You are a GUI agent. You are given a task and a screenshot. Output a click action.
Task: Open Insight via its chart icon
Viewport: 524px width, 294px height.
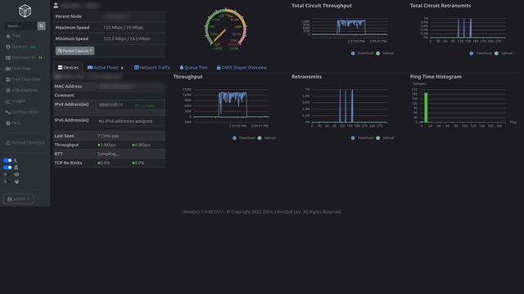click(8, 101)
